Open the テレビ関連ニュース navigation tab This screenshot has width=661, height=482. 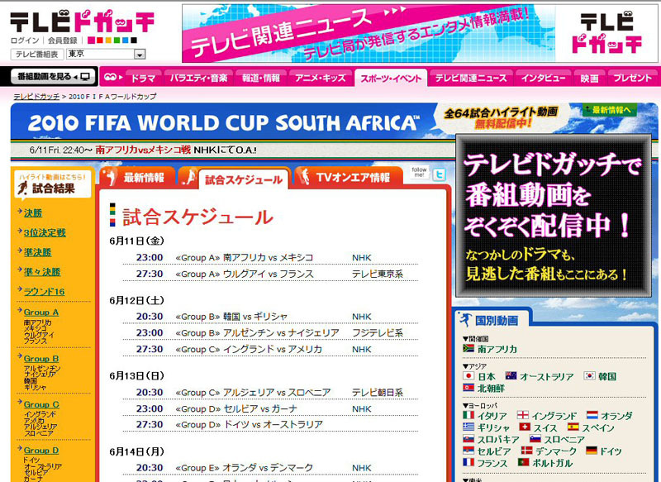(471, 78)
